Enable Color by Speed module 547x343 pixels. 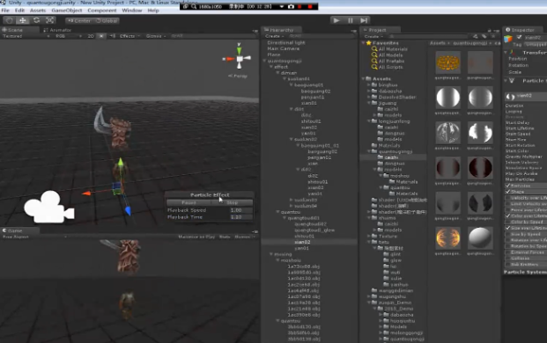pos(507,222)
